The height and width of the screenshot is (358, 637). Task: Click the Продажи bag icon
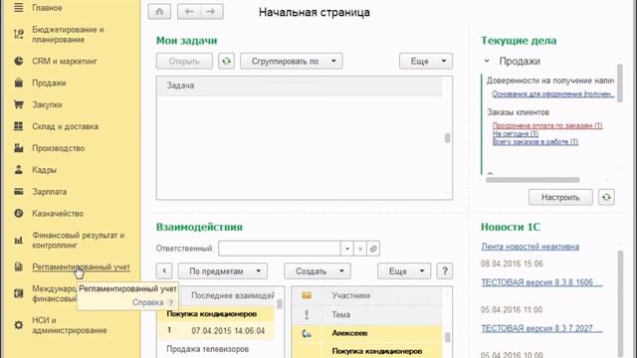click(19, 83)
